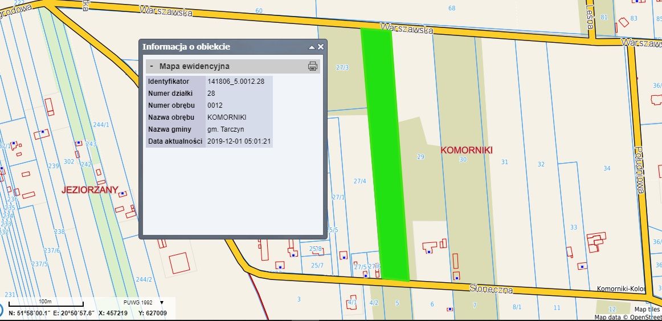Select the date 2019-12-01 05:01:21
Screen dimensions: 662x321
[x=239, y=141]
